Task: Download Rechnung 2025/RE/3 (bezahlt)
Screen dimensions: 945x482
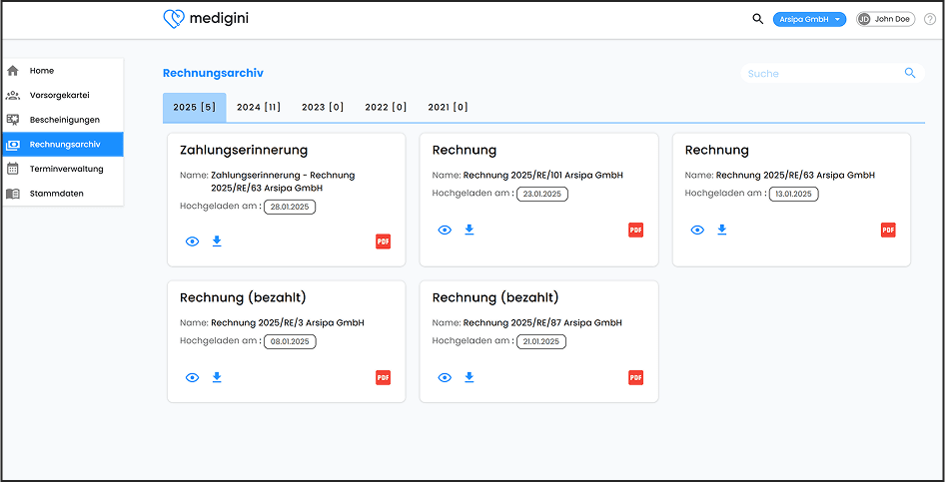Action: pos(217,377)
